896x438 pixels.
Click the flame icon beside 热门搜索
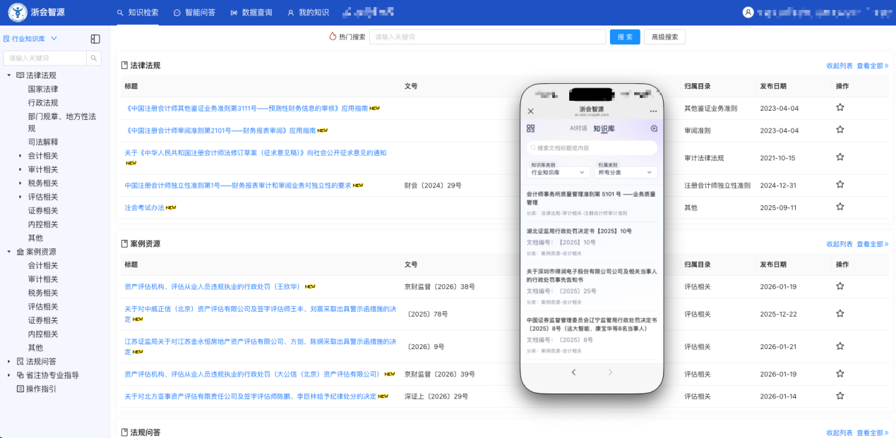(332, 35)
